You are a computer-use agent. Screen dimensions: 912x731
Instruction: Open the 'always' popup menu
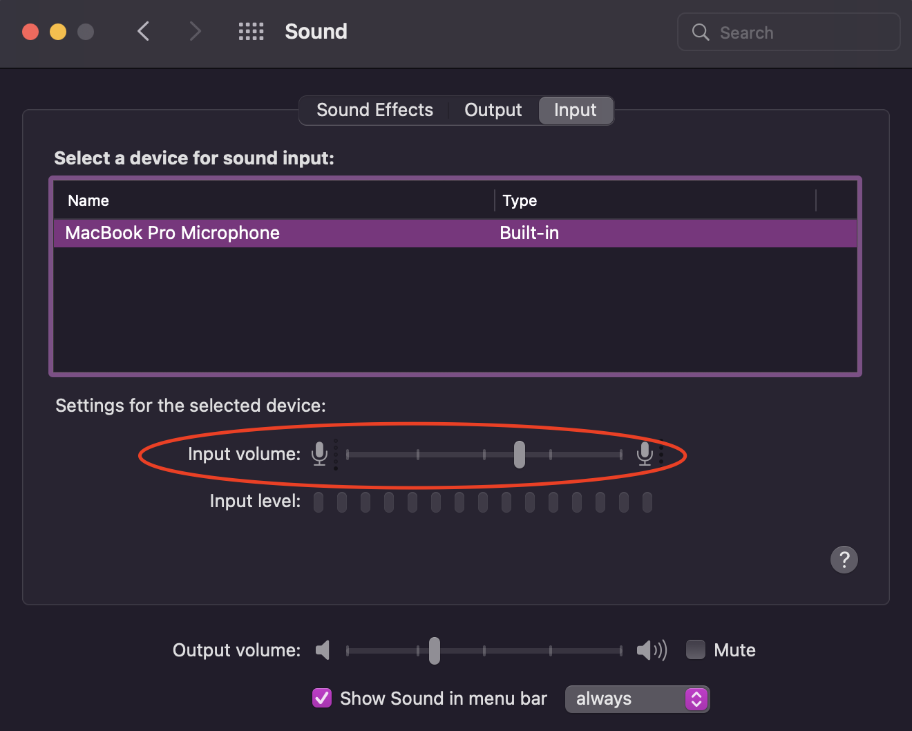pos(637,699)
